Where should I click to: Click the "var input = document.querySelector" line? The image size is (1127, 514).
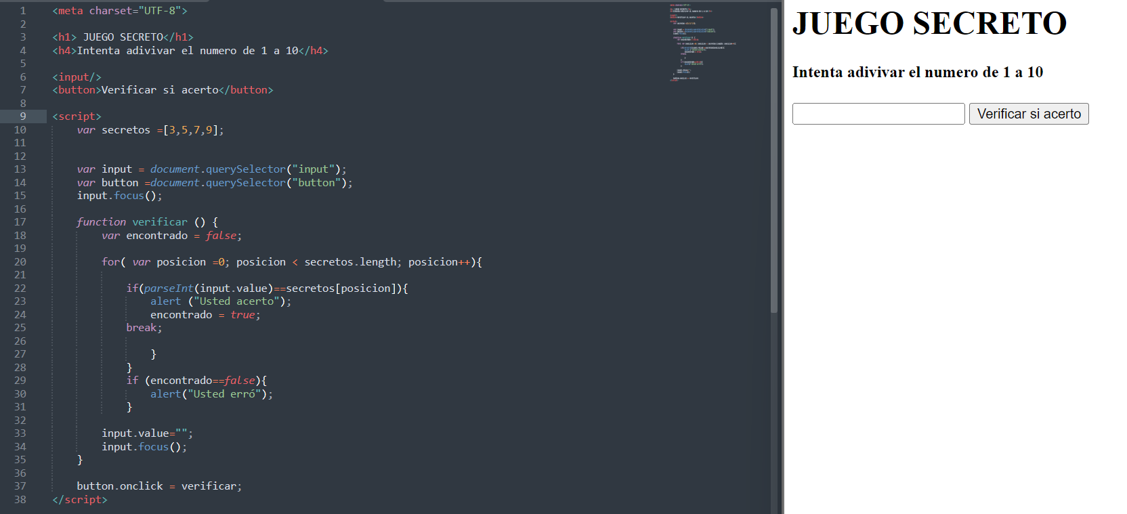tap(211, 169)
